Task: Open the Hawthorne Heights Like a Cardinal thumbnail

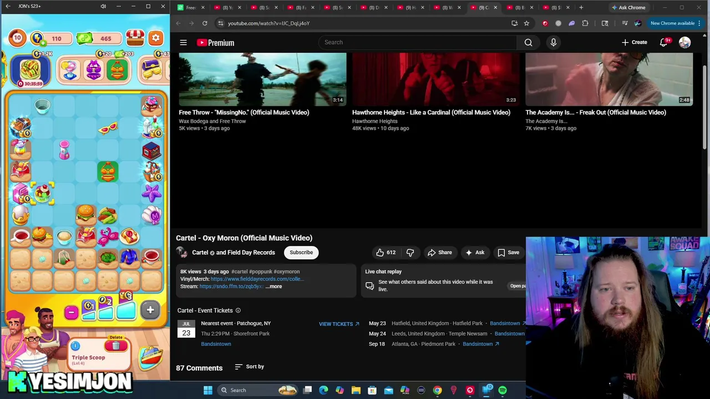Action: tap(435, 79)
